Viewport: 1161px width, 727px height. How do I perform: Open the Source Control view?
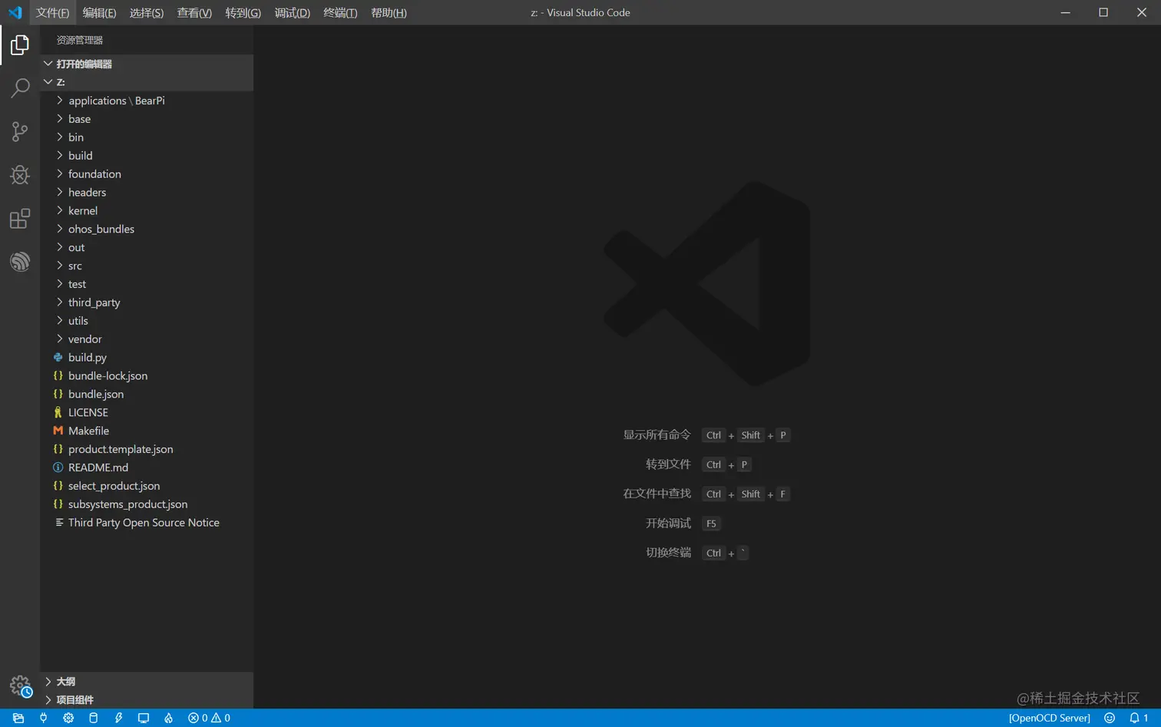20,131
